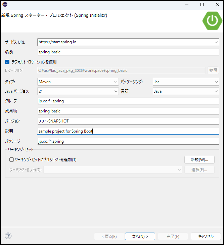The width and height of the screenshot is (224, 245).
Task: Click the Eclipse icon in title bar
Action: (x=5, y=4)
